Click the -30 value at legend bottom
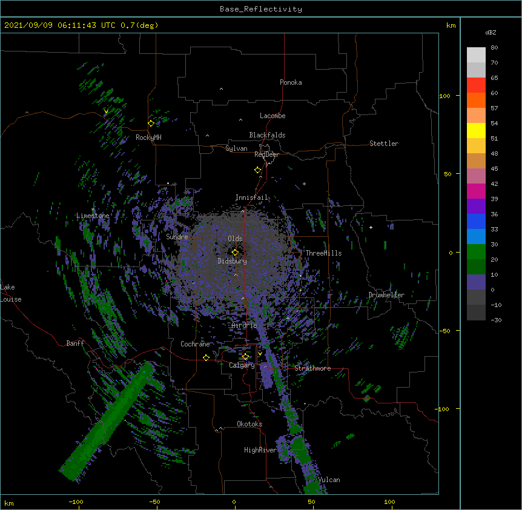The width and height of the screenshot is (522, 510). pyautogui.click(x=496, y=320)
